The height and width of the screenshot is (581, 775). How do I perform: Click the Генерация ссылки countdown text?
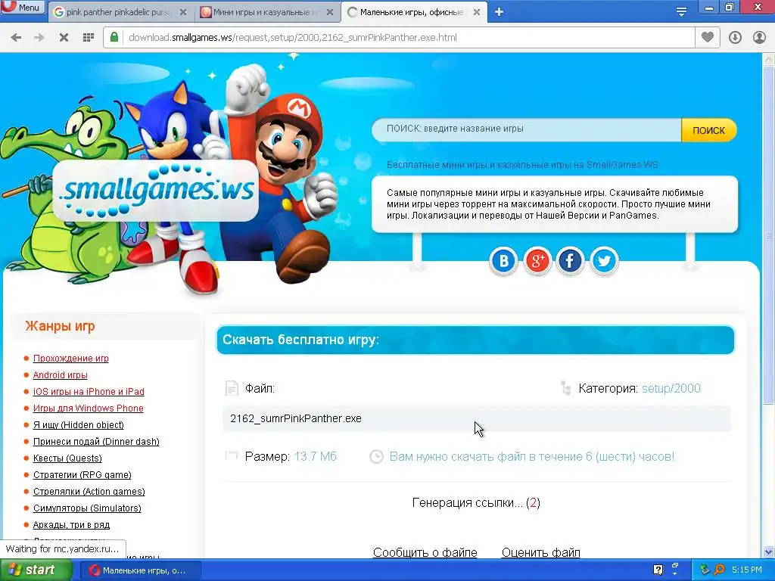click(476, 503)
